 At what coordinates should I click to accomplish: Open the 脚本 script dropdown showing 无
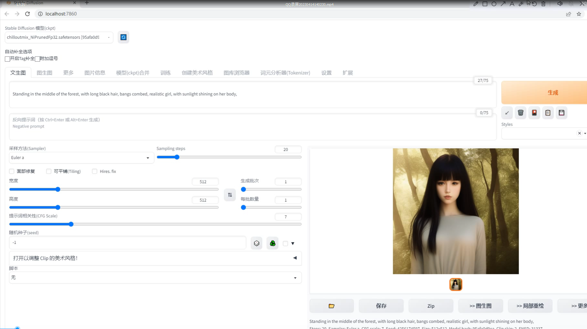(x=155, y=277)
